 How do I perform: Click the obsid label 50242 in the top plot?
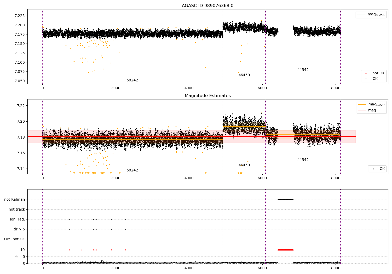(132, 80)
